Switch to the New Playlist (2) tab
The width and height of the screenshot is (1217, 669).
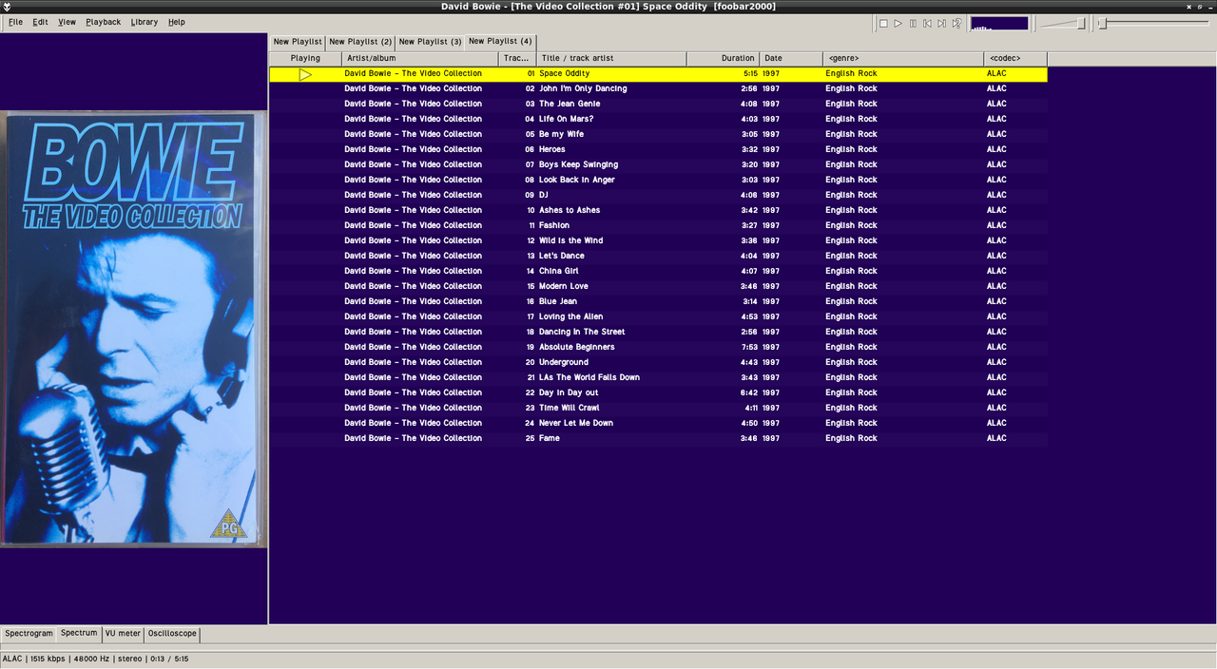coord(360,42)
